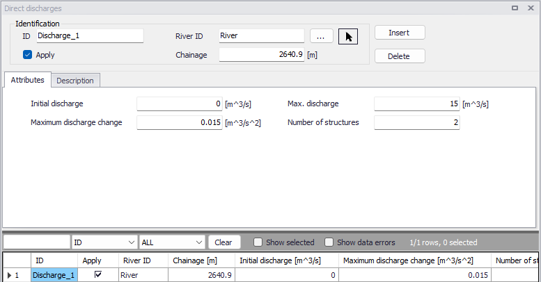The height and width of the screenshot is (282, 541).
Task: Toggle the Apply checkbox under Identification
Action: click(x=28, y=55)
